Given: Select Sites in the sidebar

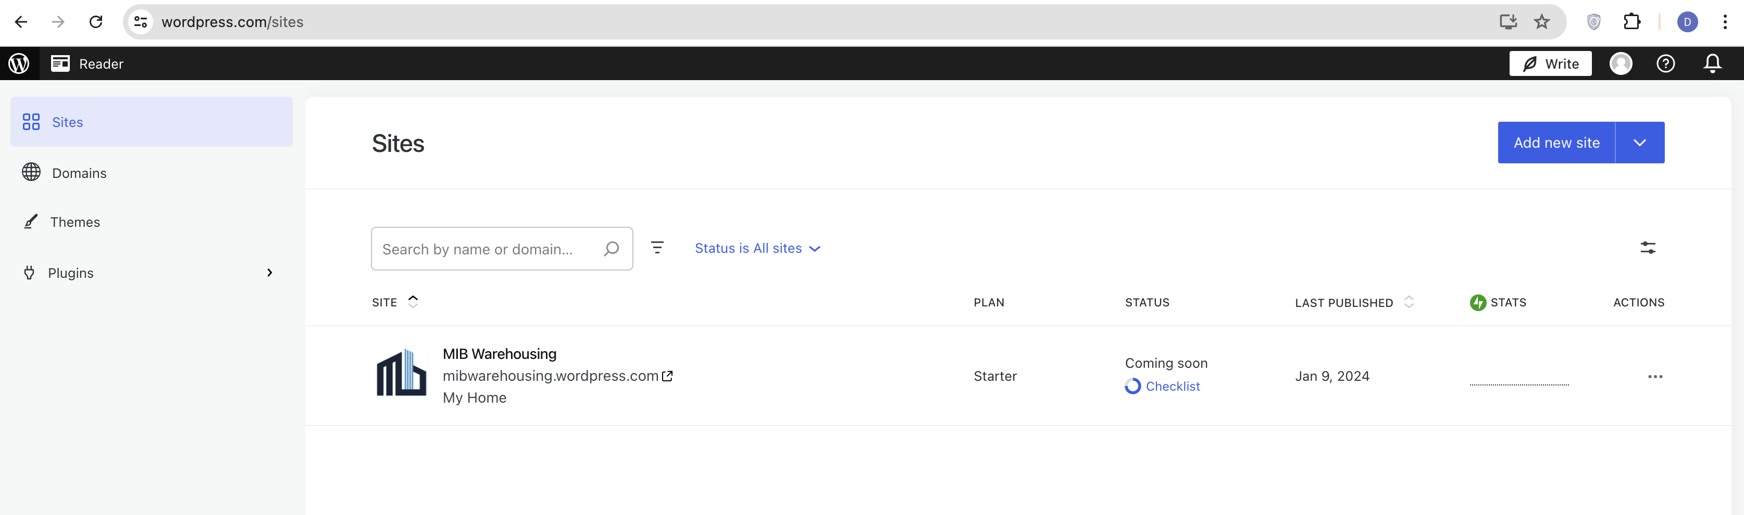Looking at the screenshot, I should click(152, 122).
